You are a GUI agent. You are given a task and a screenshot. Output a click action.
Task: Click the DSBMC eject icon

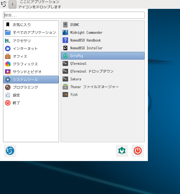65,25
